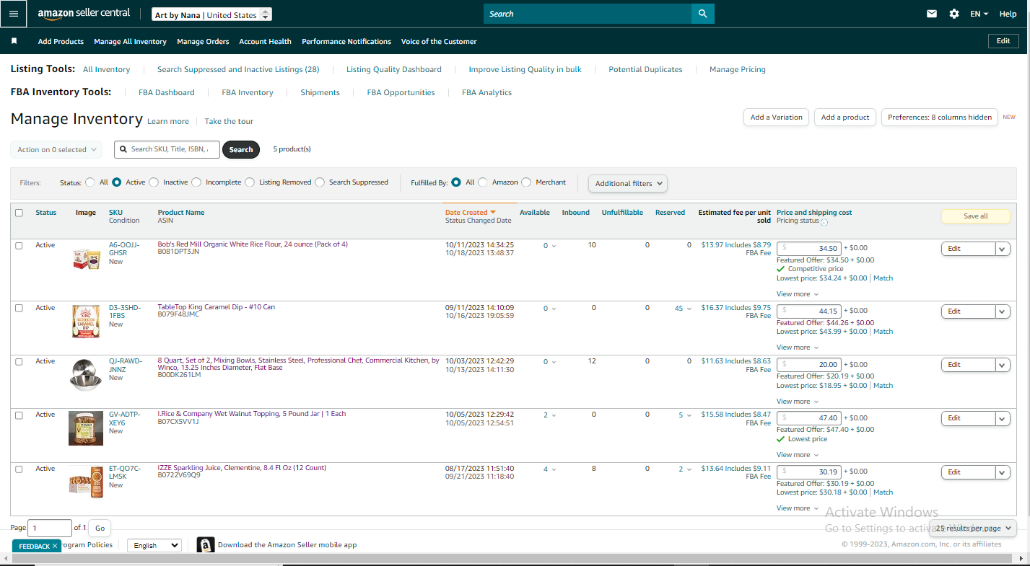Open the IZZE Sparkling Juice thumbnail
Viewport: 1030px width, 566px height.
click(x=87, y=482)
